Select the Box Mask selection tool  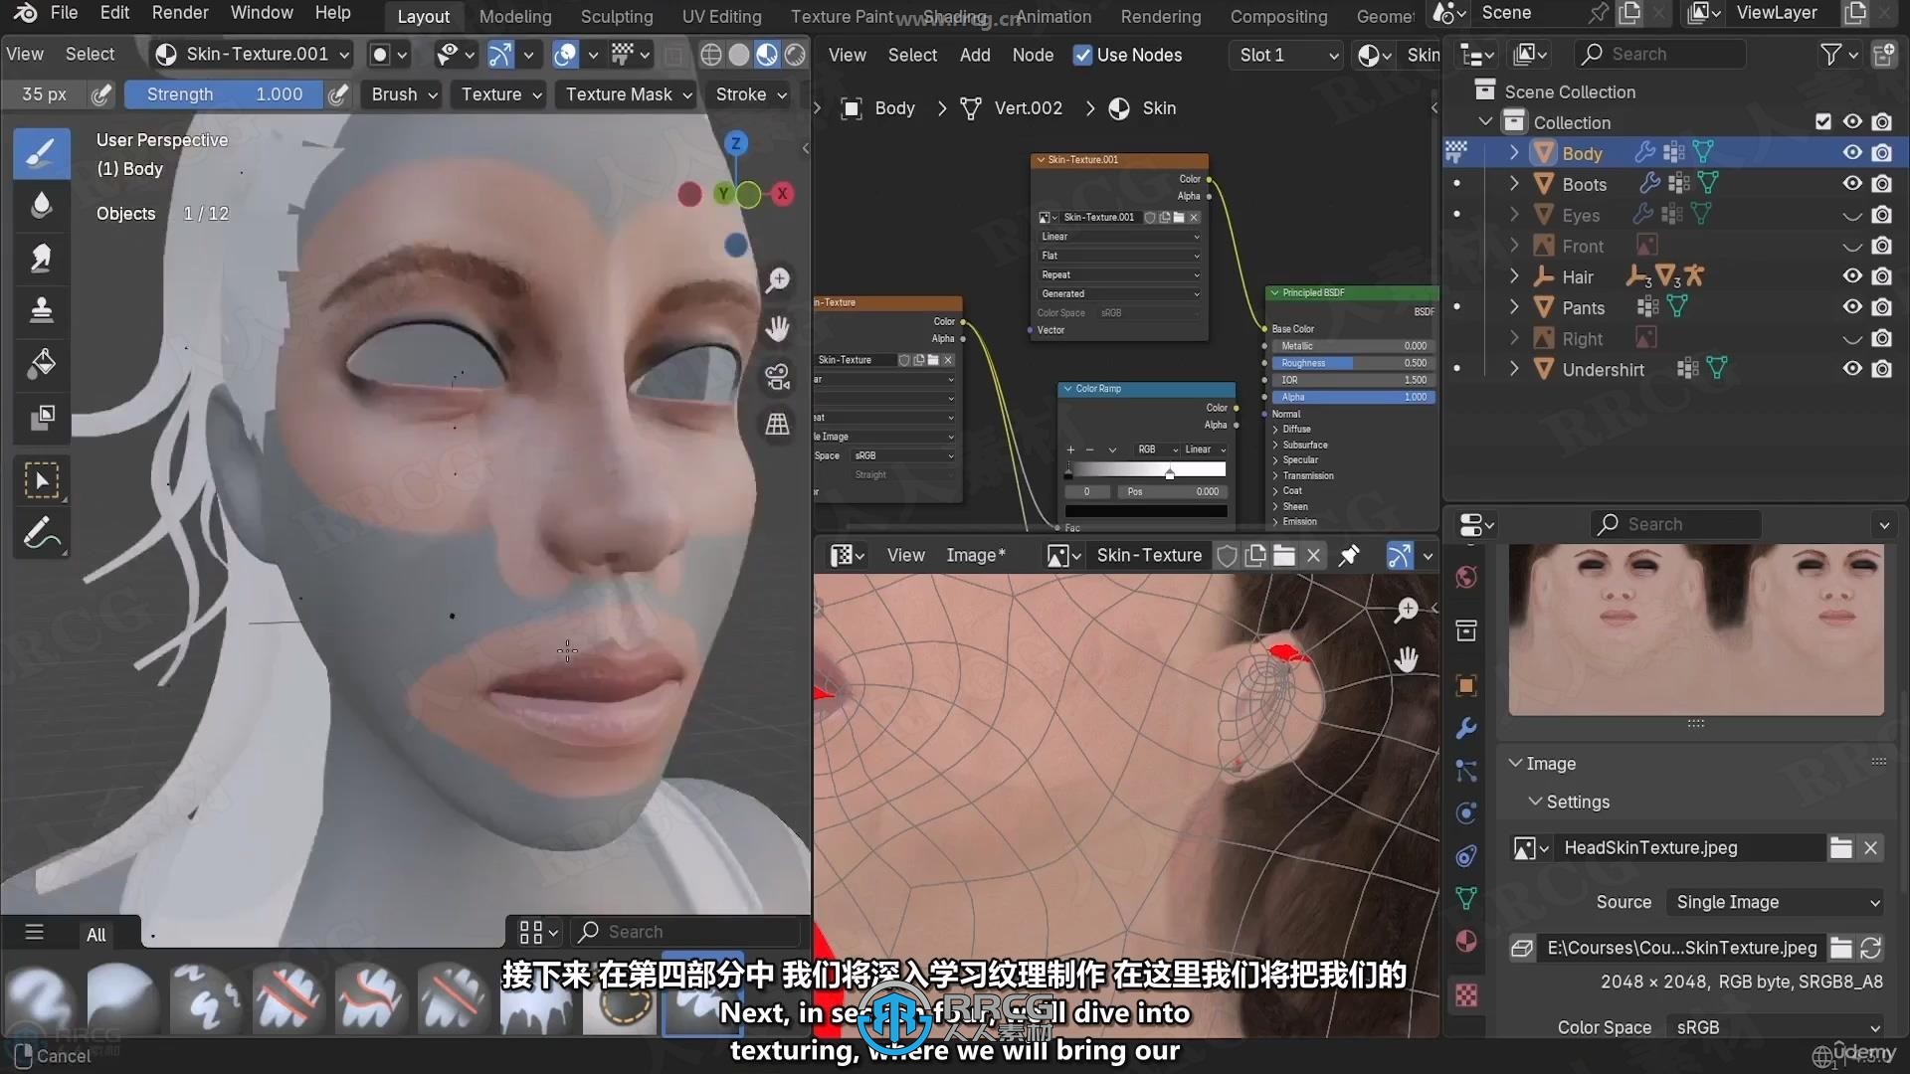[x=41, y=481]
